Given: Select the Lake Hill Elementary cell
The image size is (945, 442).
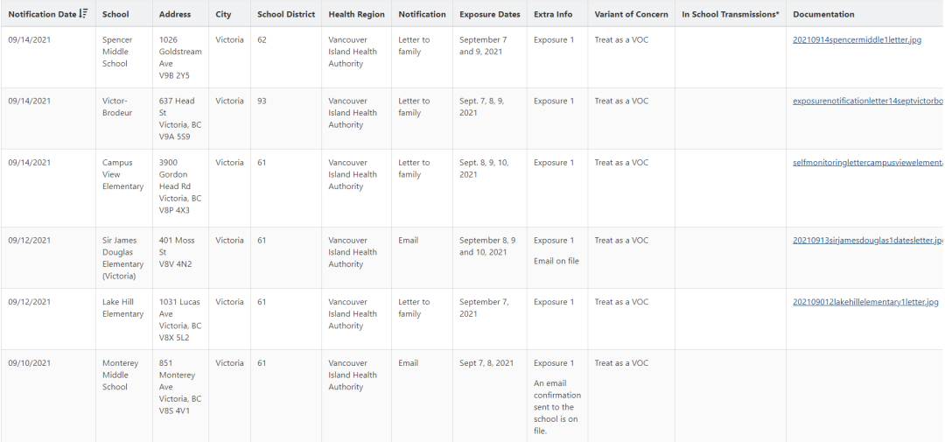Looking at the screenshot, I should click(123, 319).
